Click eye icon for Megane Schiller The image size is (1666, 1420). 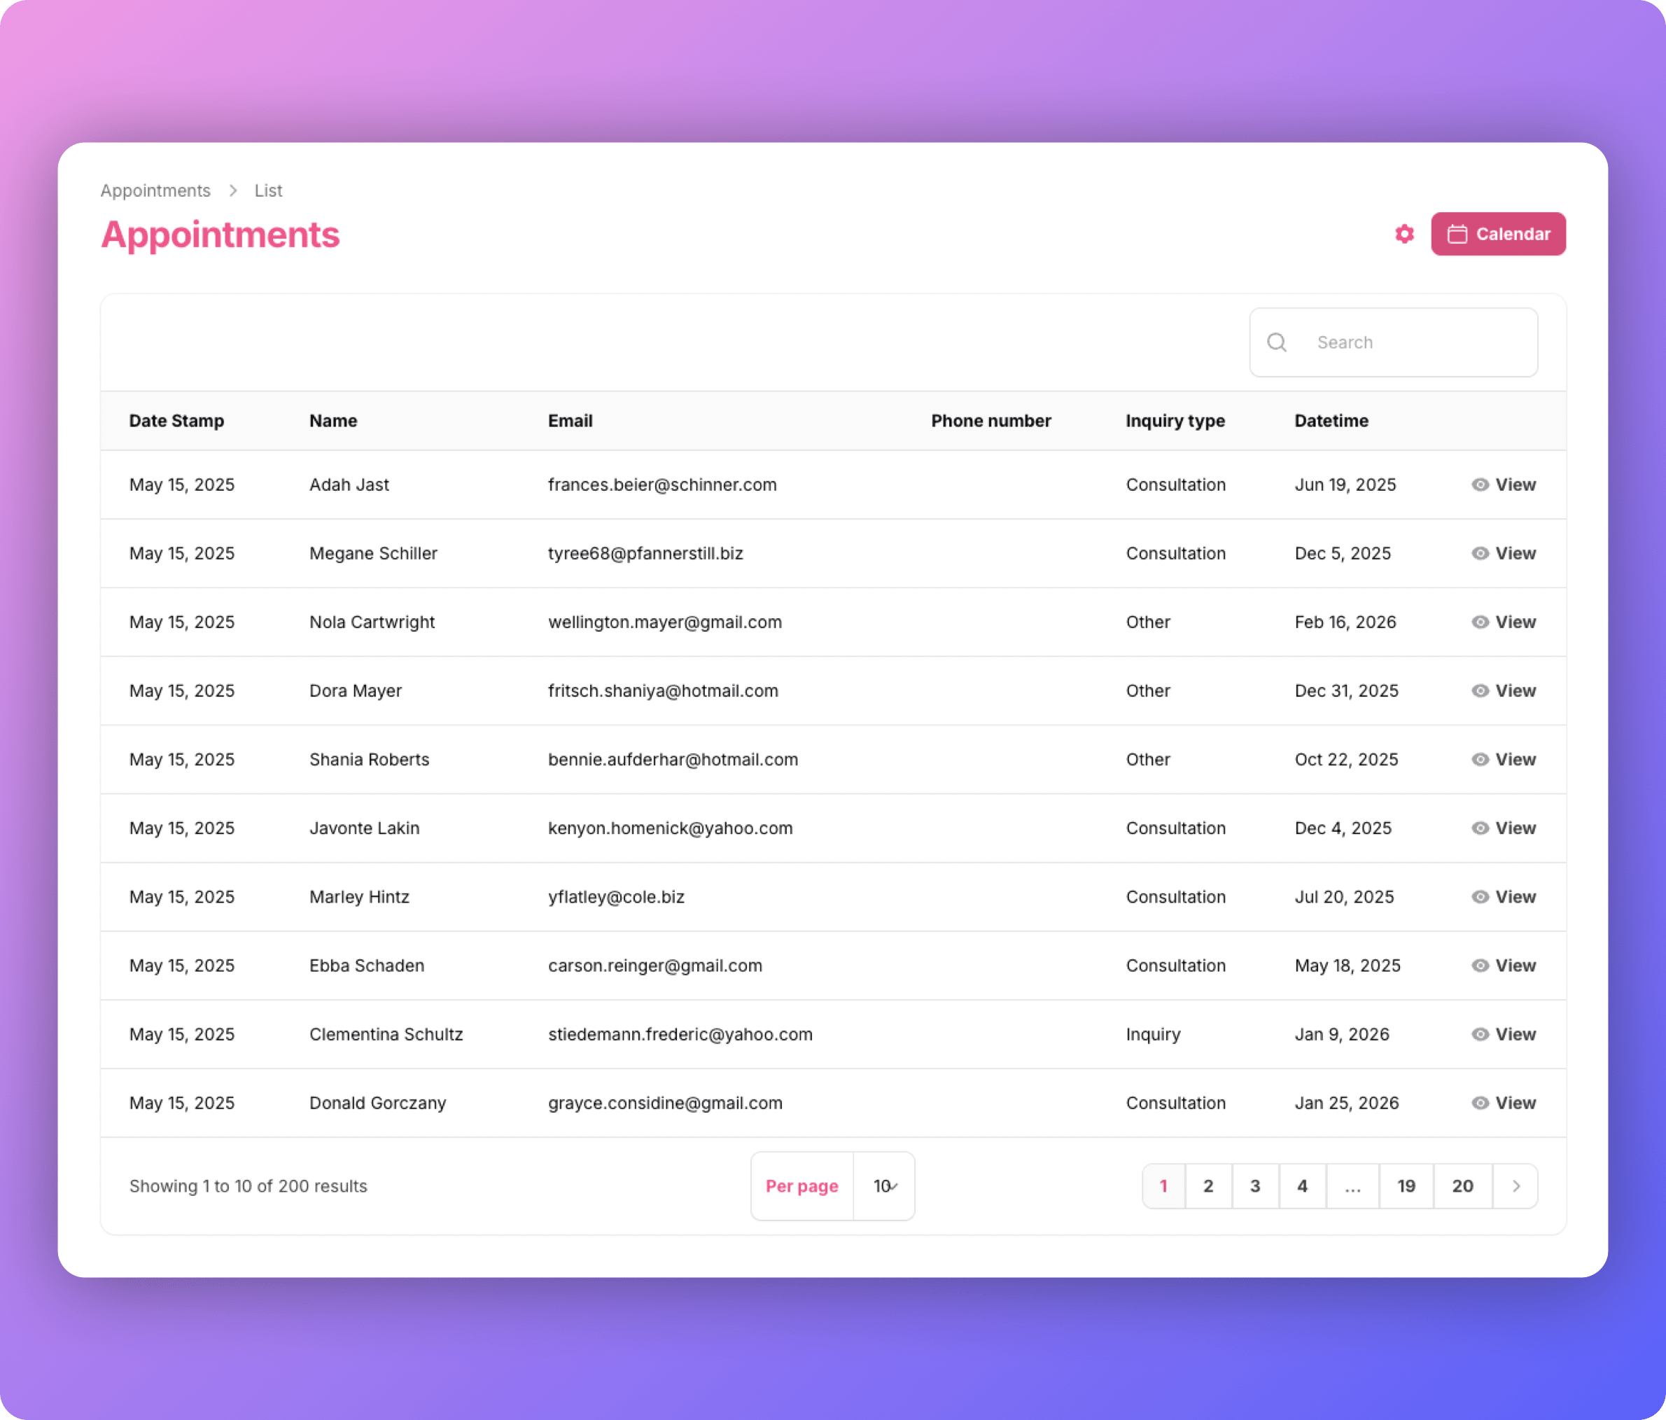[1480, 553]
